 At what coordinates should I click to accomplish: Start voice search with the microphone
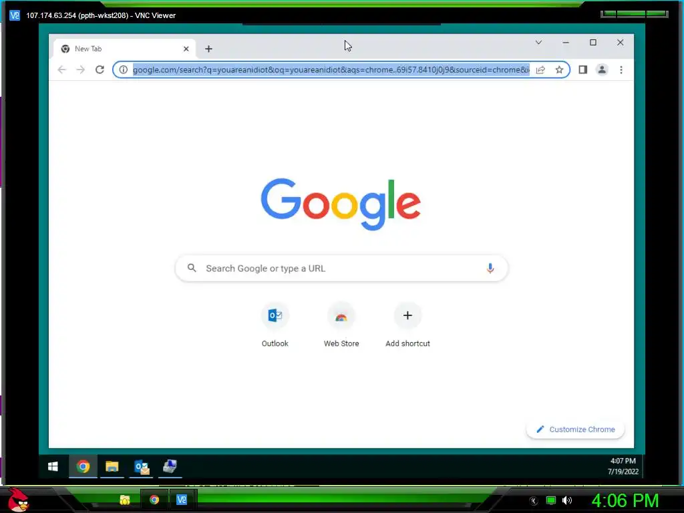[490, 269]
